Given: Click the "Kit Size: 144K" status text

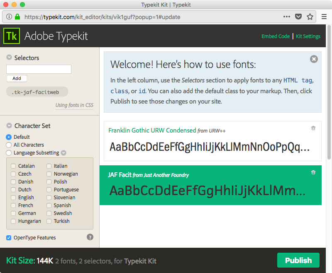Looking at the screenshot, I should (29, 261).
